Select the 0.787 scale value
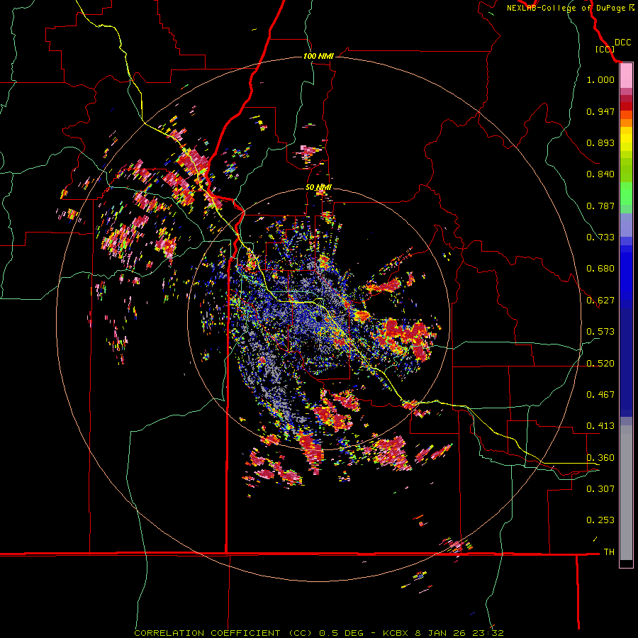Screen dimensions: 638x638 tap(600, 206)
